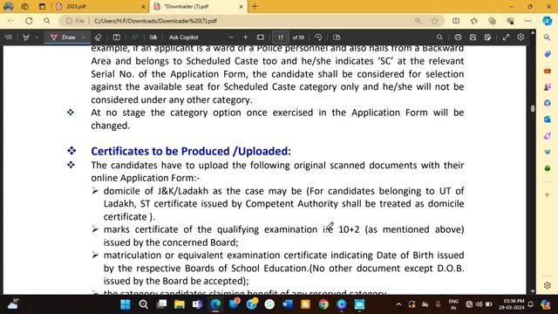
Task: Rotate the PDF page
Action: [318, 38]
